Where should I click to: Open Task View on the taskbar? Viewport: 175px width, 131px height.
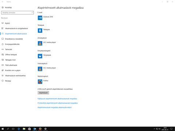pos(13,129)
